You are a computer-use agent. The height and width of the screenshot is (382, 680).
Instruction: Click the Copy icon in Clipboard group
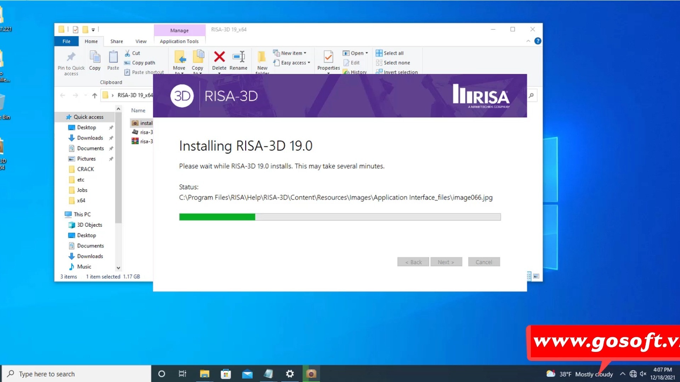pos(95,57)
